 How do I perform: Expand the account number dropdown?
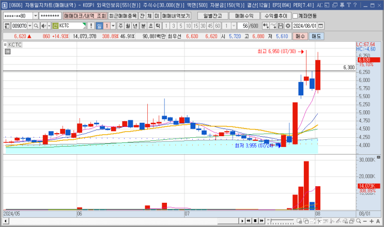tap(36, 16)
